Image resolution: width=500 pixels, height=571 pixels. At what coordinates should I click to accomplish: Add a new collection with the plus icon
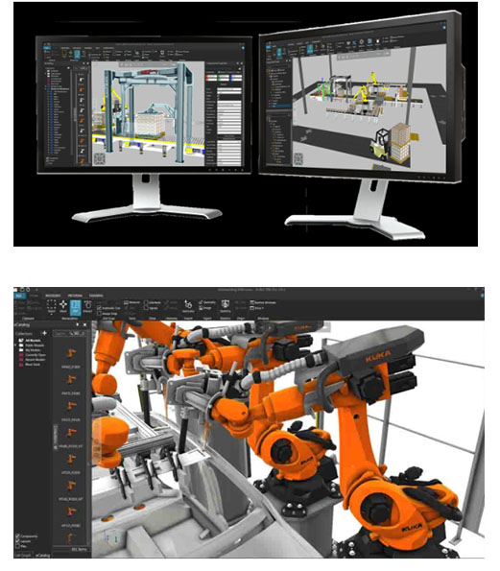coord(44,333)
